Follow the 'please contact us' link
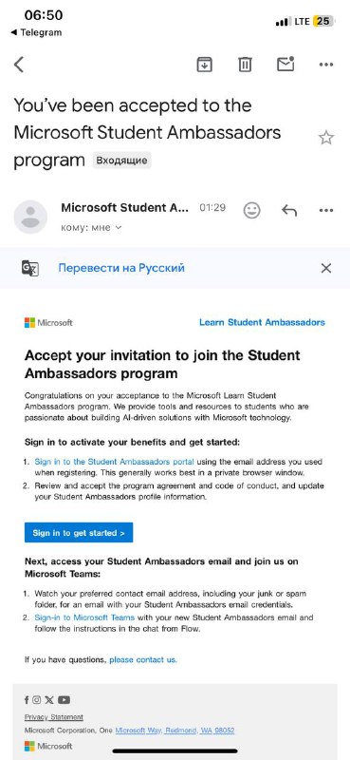 143,659
